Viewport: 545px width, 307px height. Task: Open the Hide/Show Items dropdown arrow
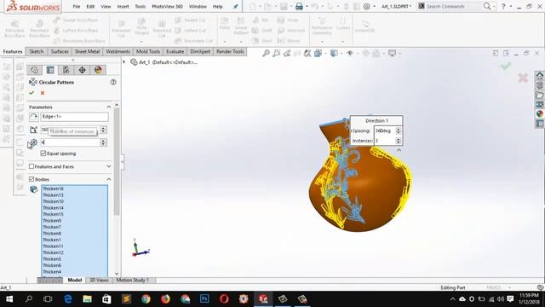tap(357, 53)
